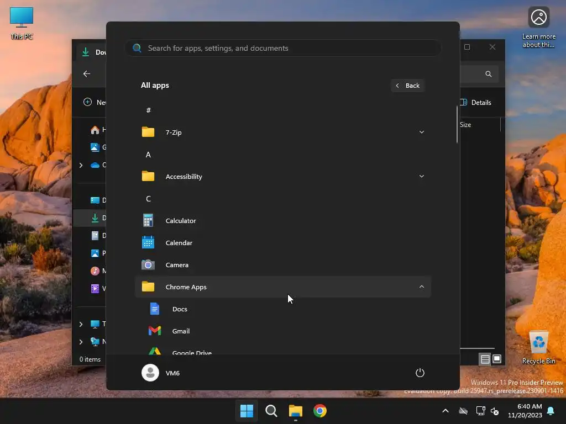Maximize the File Explorer window
This screenshot has height=424, width=566.
tap(467, 47)
